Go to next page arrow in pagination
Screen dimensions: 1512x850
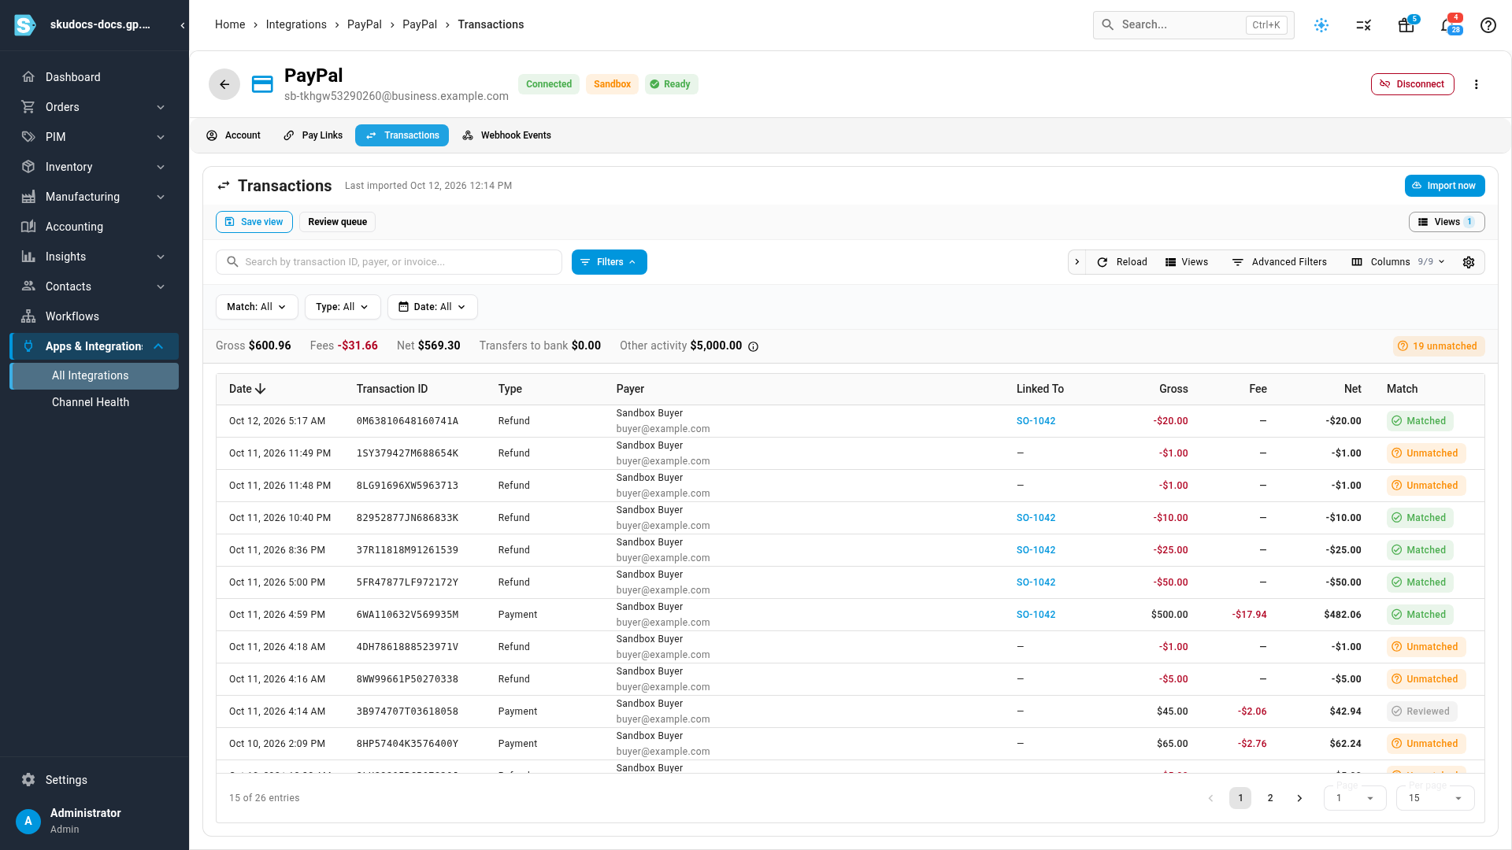point(1299,798)
